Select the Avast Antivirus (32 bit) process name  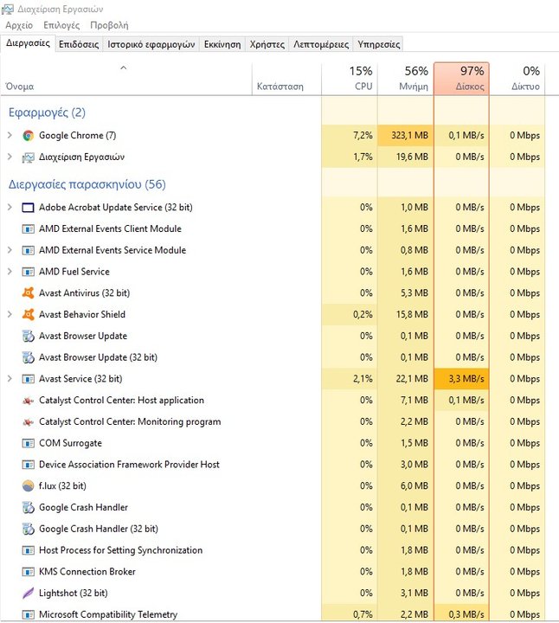pyautogui.click(x=84, y=293)
